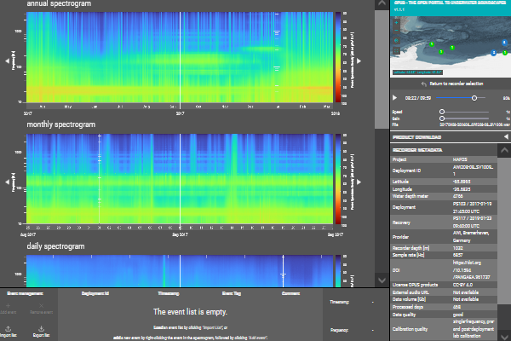Screen dimensions: 511x341
Task: Click the Project value 'HAFOS'
Action: coord(460,159)
